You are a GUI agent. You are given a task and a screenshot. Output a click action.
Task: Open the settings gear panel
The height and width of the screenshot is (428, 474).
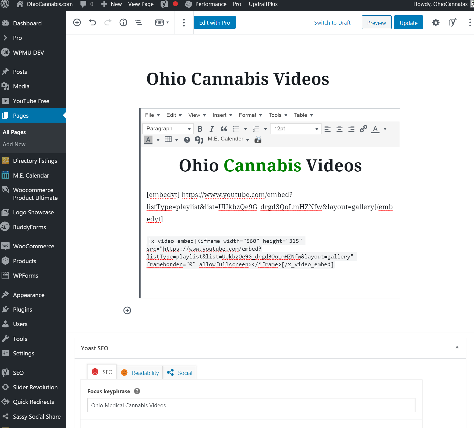coord(436,23)
